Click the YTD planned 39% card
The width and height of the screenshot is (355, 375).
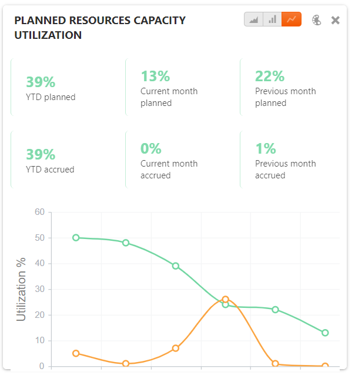pos(68,87)
